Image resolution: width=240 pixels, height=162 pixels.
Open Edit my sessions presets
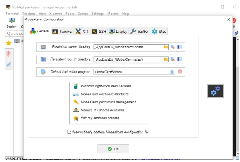100,118
